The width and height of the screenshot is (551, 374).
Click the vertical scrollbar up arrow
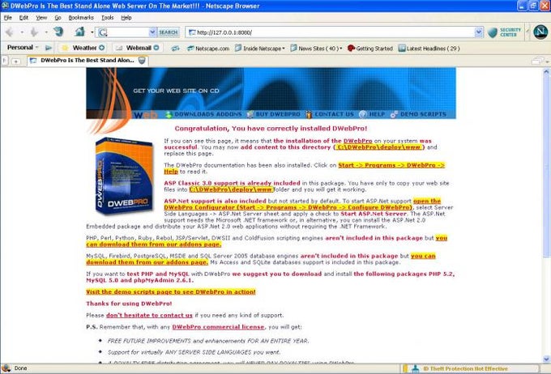pos(546,71)
